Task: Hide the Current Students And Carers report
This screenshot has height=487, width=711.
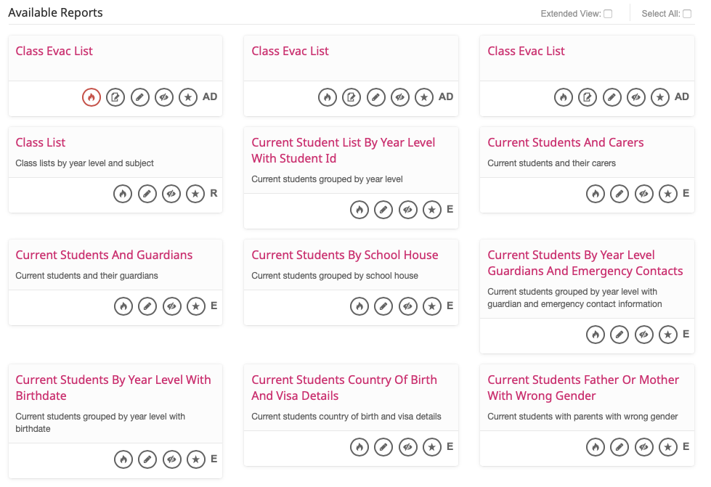Action: click(x=643, y=194)
